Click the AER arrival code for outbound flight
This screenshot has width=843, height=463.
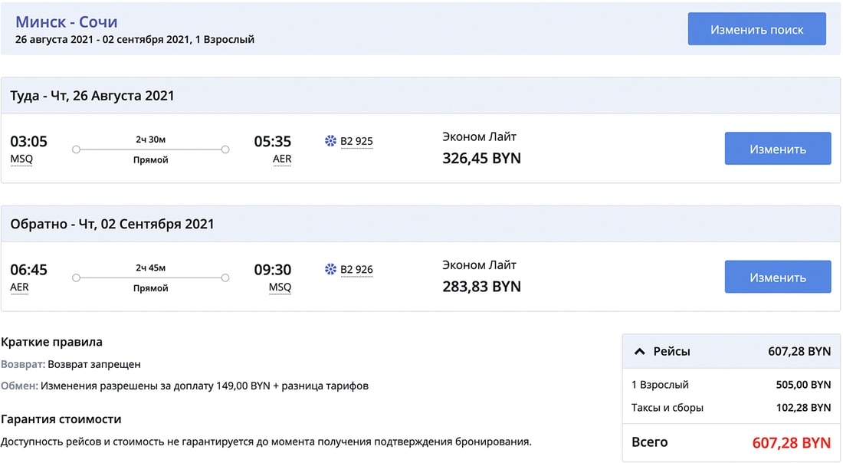coord(282,159)
